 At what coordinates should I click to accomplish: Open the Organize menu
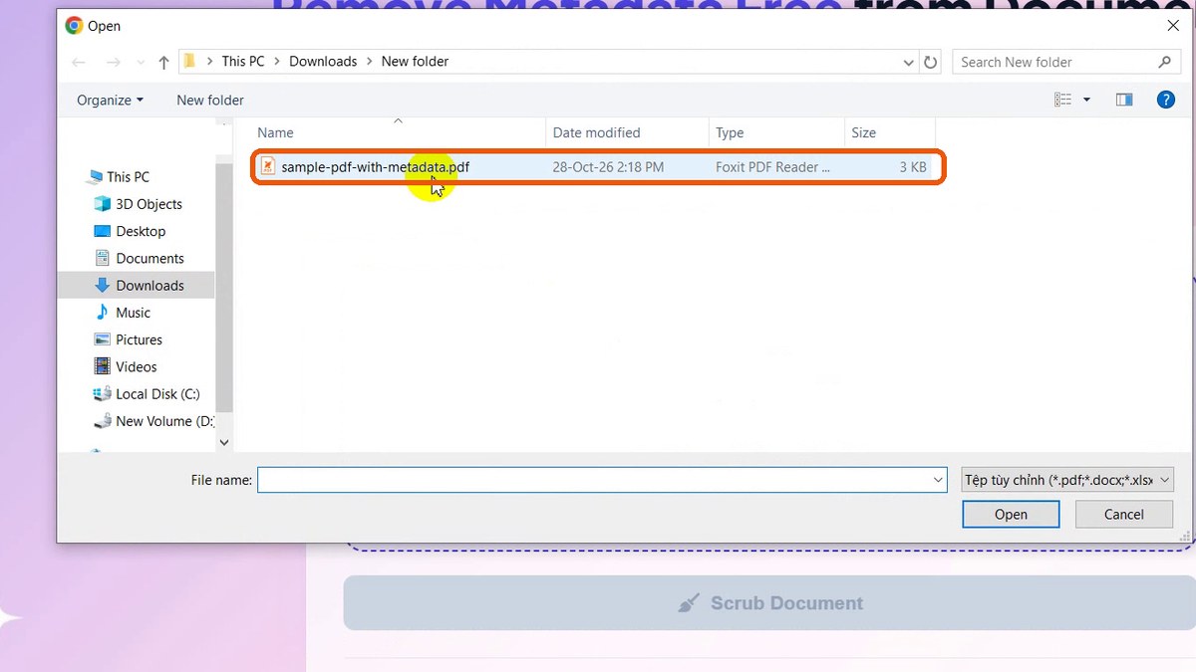click(110, 100)
